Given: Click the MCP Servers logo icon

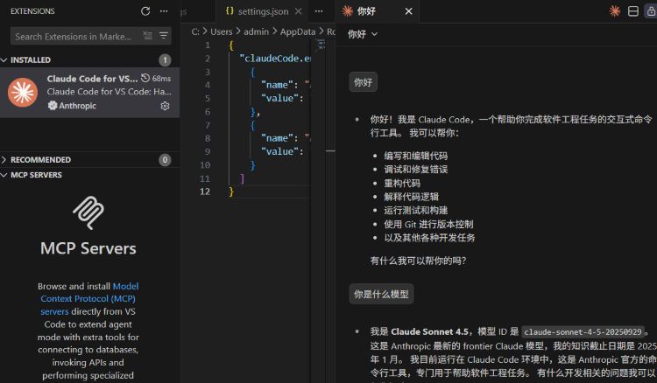Looking at the screenshot, I should coord(88,212).
